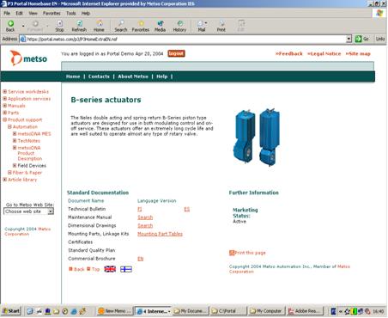Open the Choose web site dropdown
The width and height of the screenshot is (388, 318).
(28, 211)
